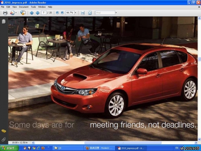
Task: Click the zoom out minus button
Action: [57, 13]
